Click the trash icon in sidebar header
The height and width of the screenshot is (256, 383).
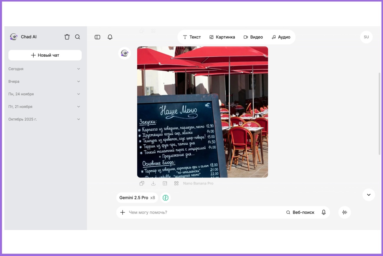pos(67,37)
